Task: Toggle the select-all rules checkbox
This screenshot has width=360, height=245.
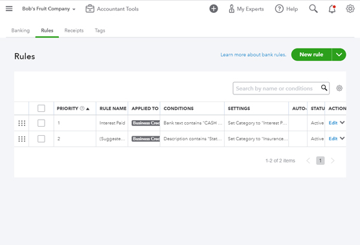Action: pyautogui.click(x=41, y=108)
